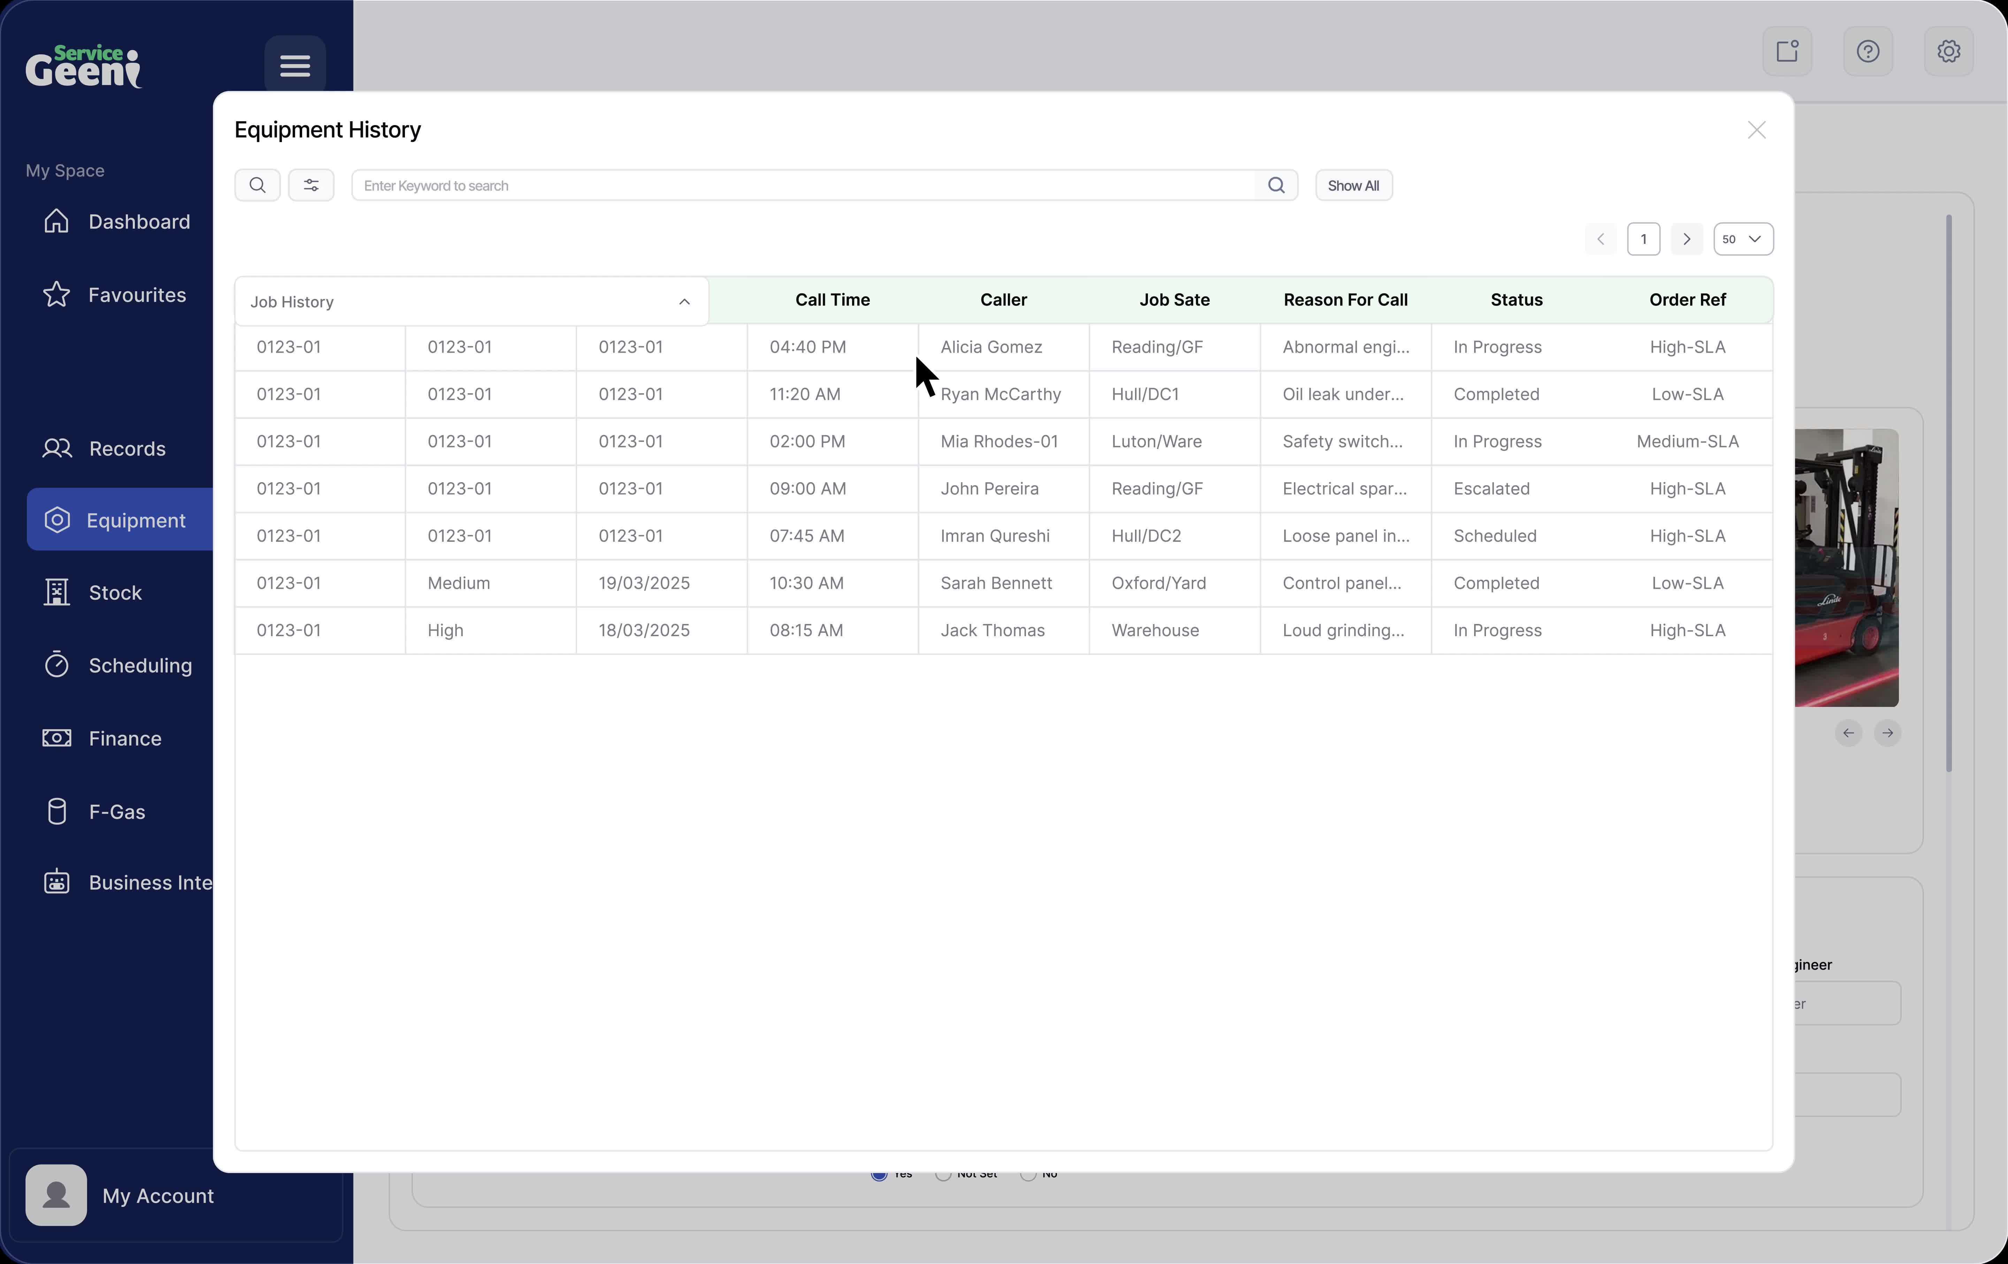Click the Records people icon
Viewport: 2008px width, 1264px height.
tap(57, 449)
